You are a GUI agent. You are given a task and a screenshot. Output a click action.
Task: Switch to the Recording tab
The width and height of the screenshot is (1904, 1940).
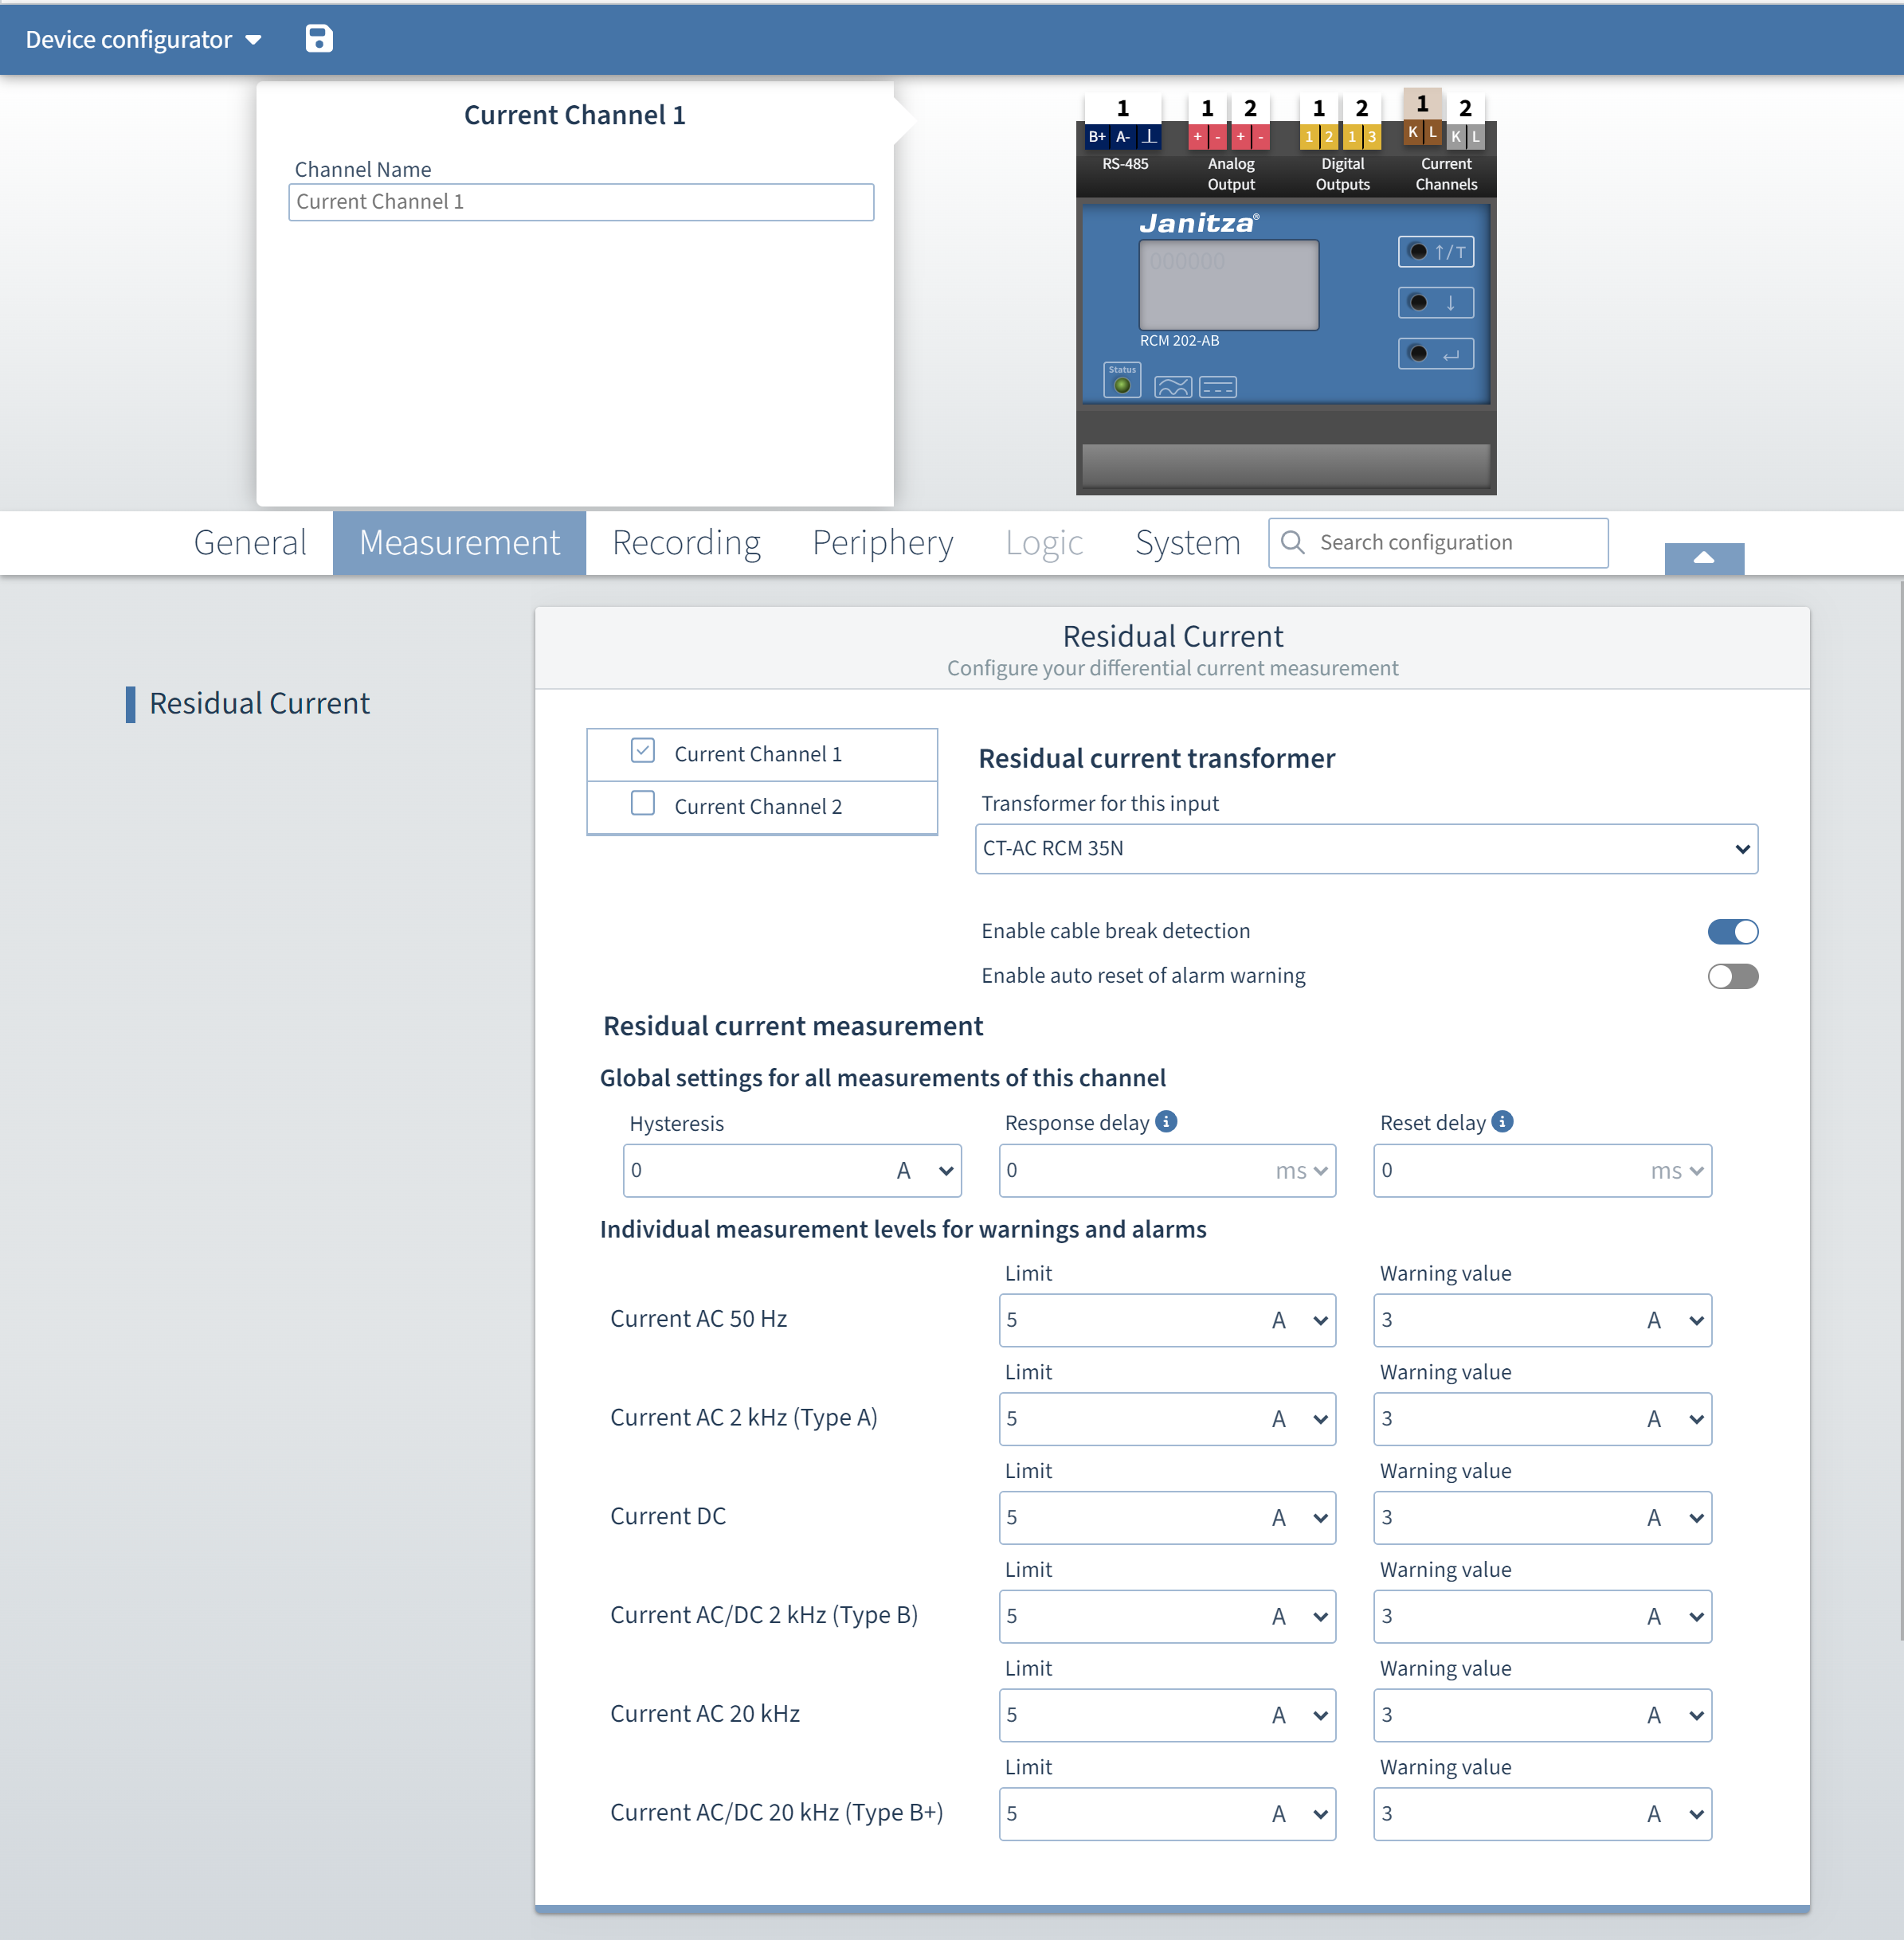point(686,542)
